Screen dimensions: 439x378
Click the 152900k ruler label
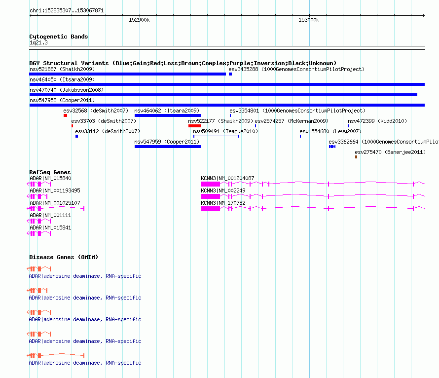(139, 20)
